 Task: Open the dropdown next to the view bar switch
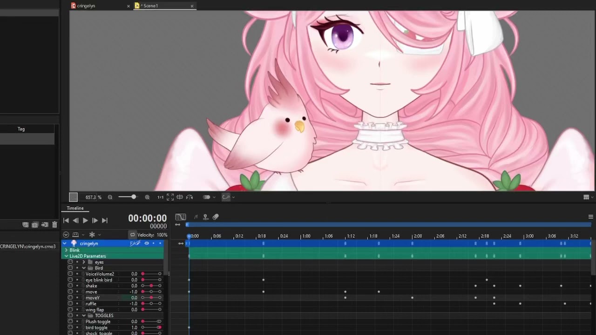coord(214,197)
